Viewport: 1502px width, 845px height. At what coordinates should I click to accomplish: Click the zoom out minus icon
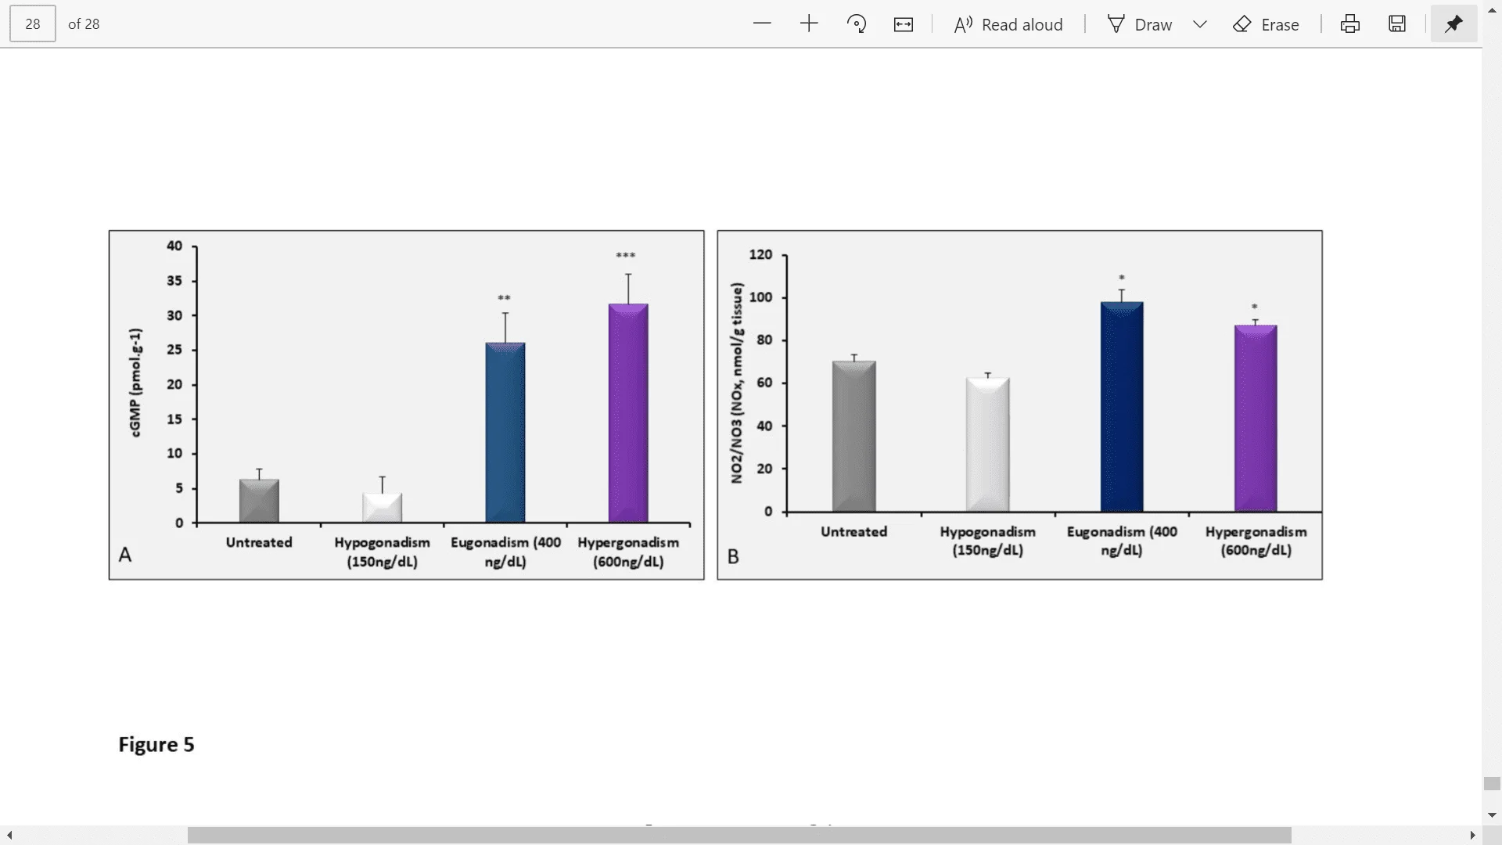[x=761, y=23]
